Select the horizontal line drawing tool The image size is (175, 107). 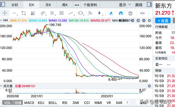[14, 13]
